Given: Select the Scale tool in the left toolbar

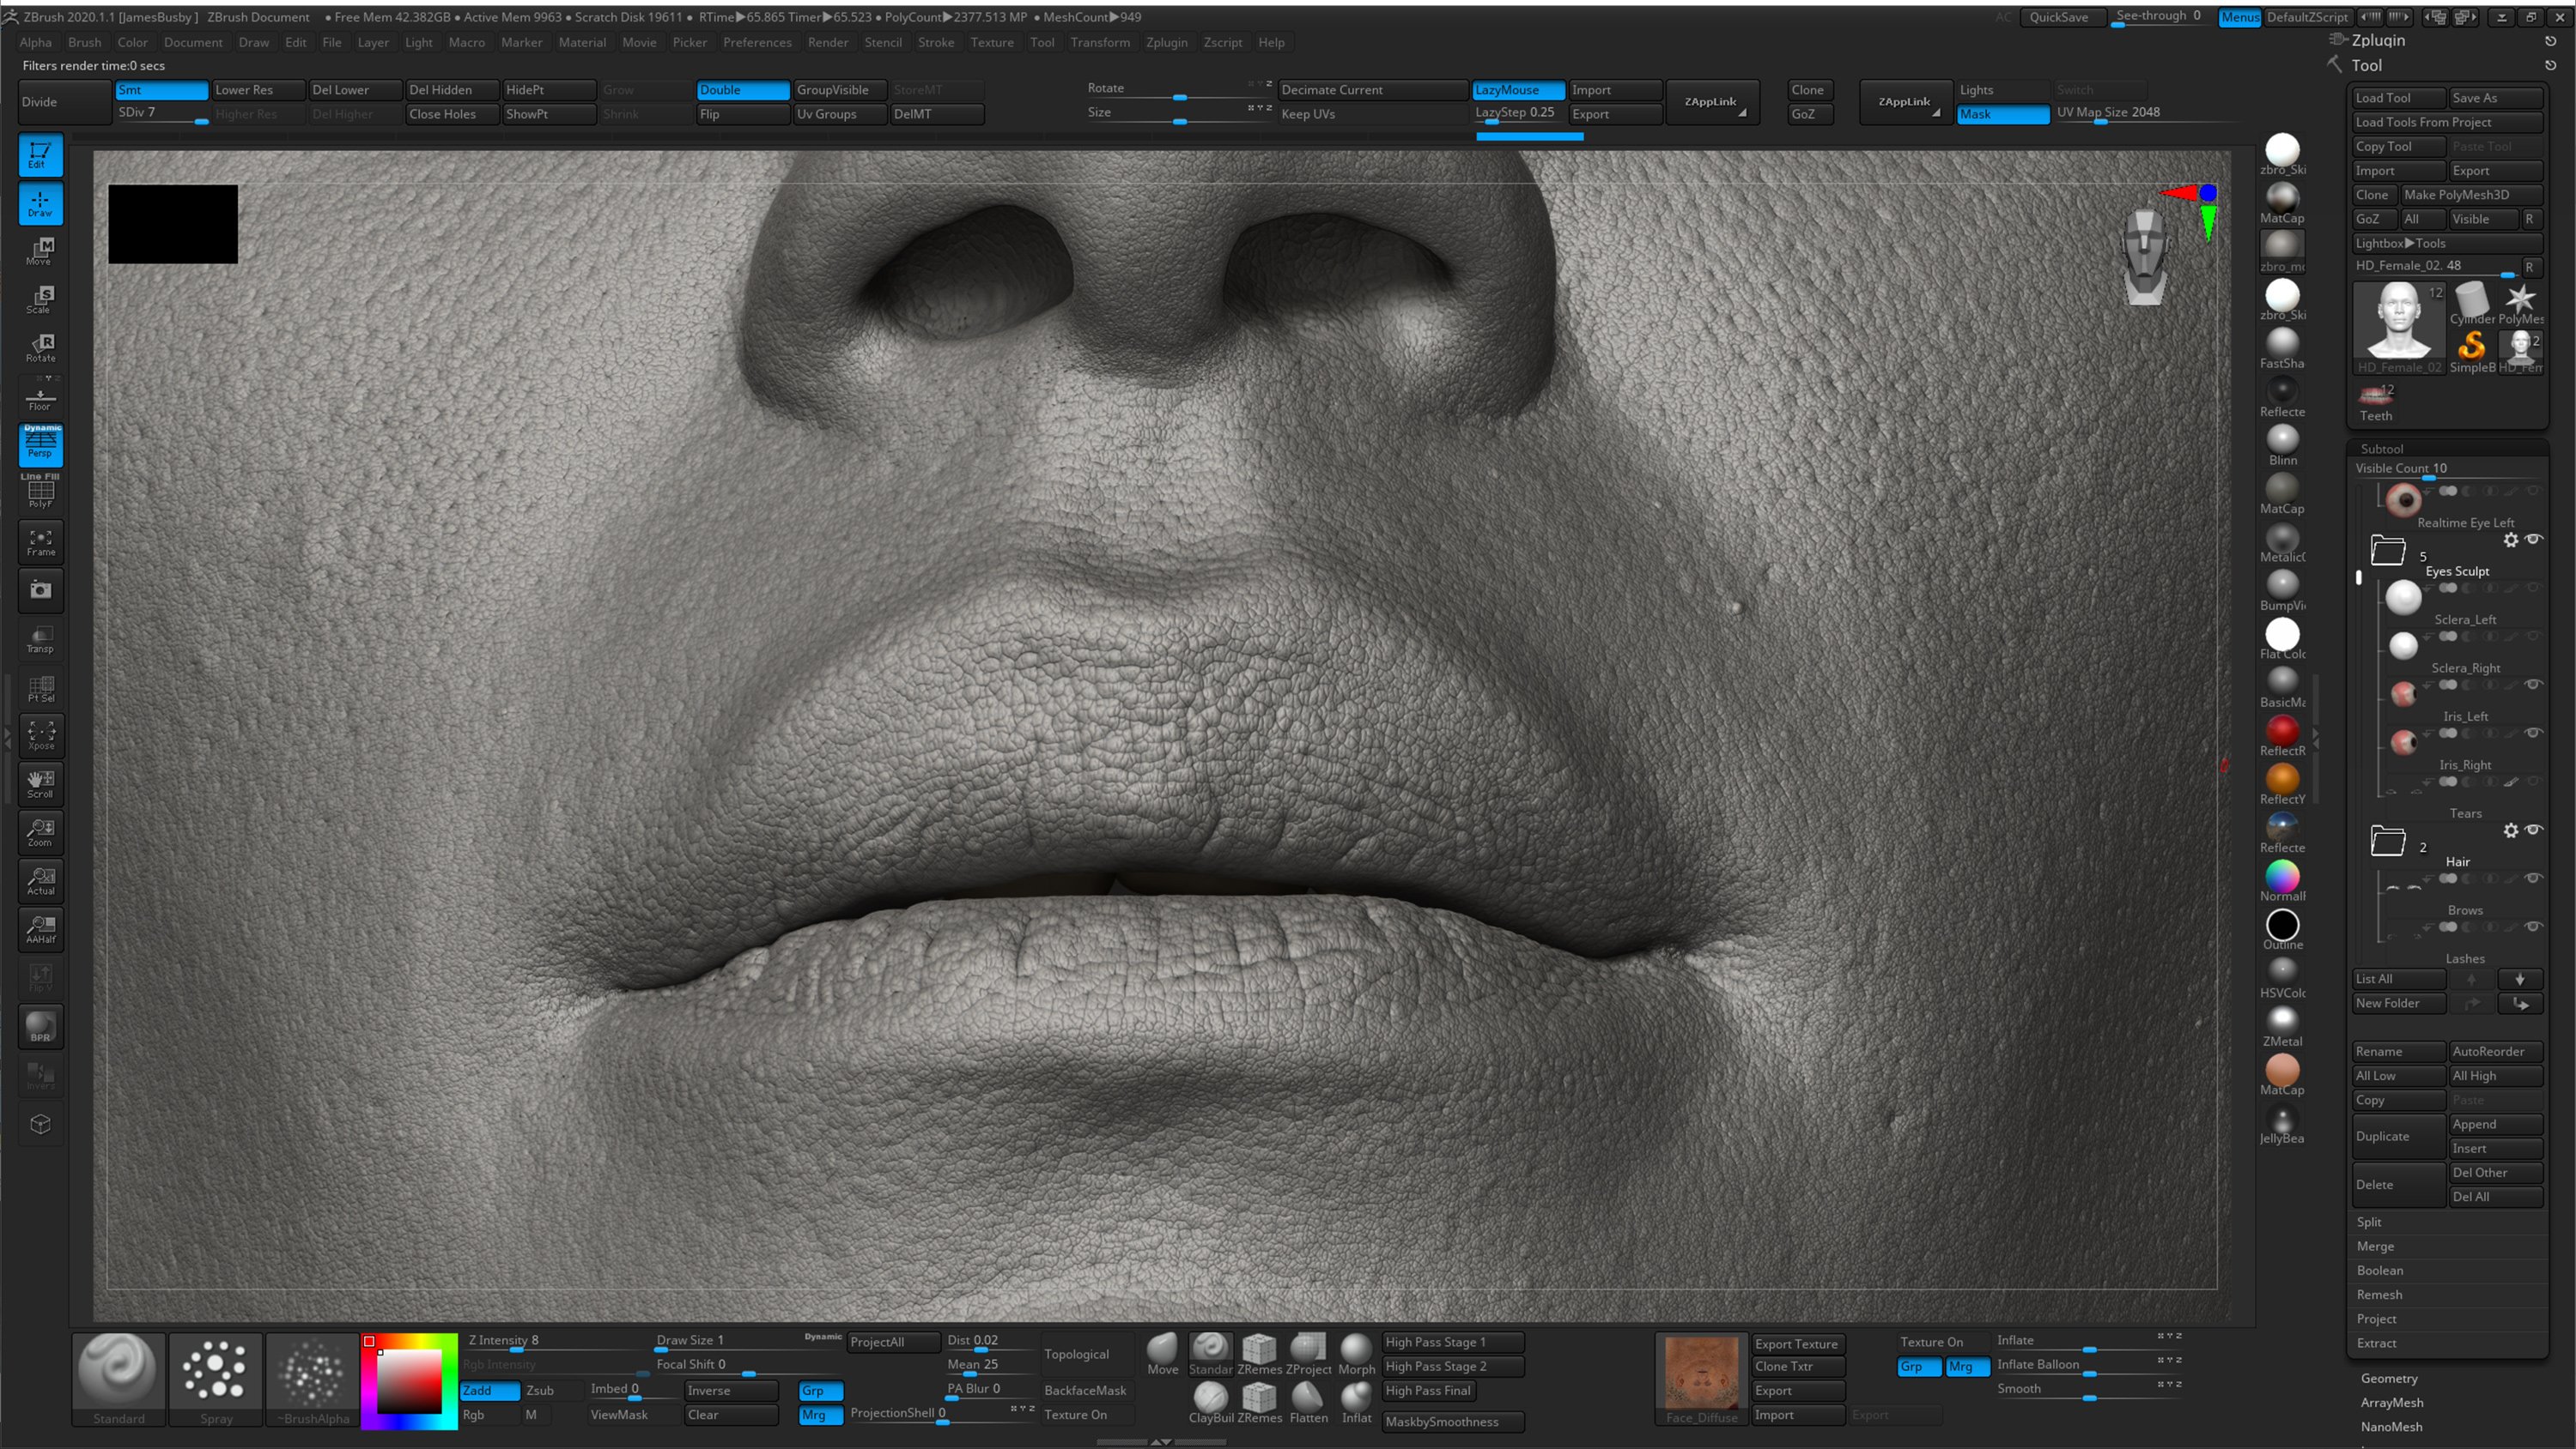Looking at the screenshot, I should (40, 299).
